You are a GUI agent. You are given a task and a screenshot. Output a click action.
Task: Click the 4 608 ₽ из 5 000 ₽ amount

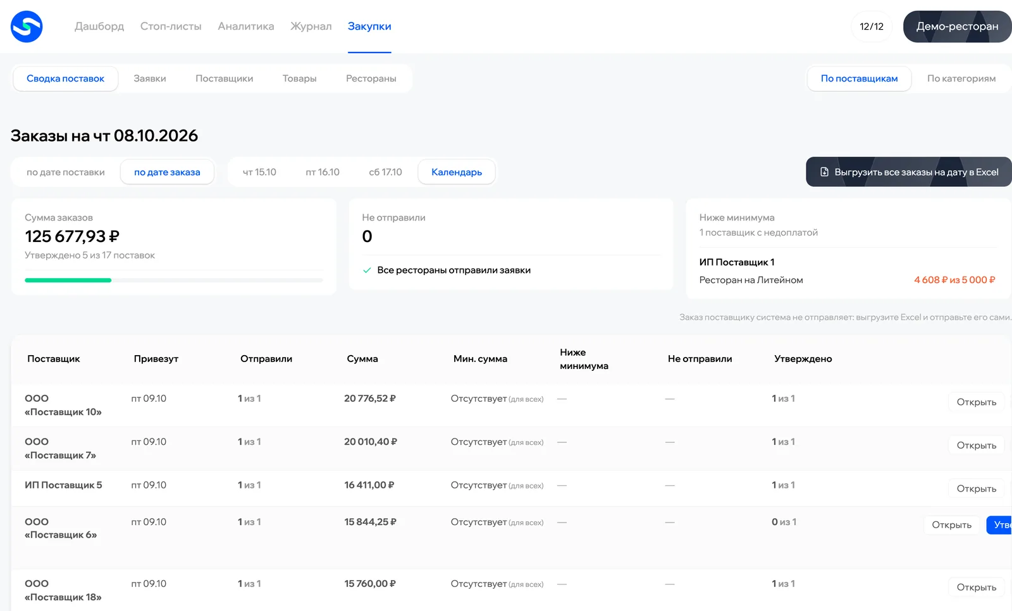[x=954, y=280]
